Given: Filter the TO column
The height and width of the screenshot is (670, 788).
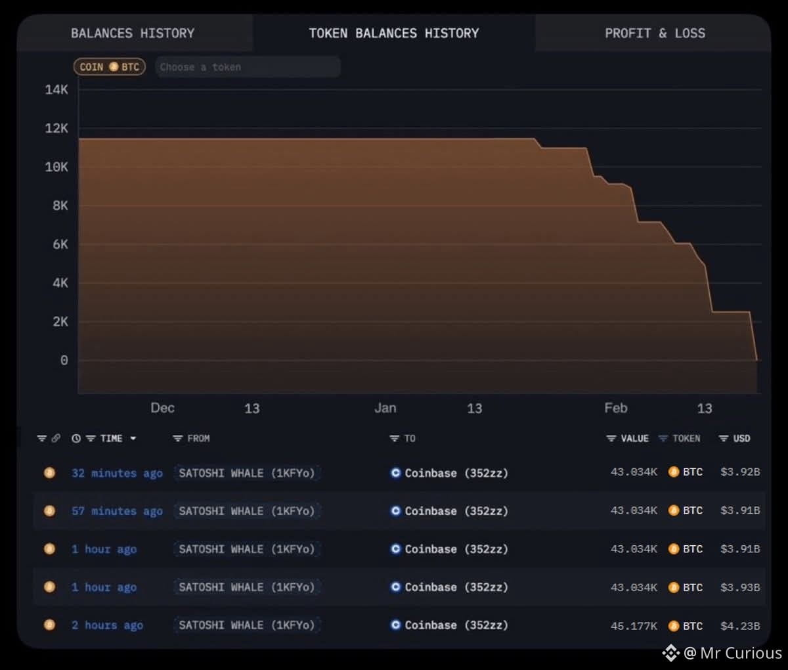Looking at the screenshot, I should (x=394, y=438).
